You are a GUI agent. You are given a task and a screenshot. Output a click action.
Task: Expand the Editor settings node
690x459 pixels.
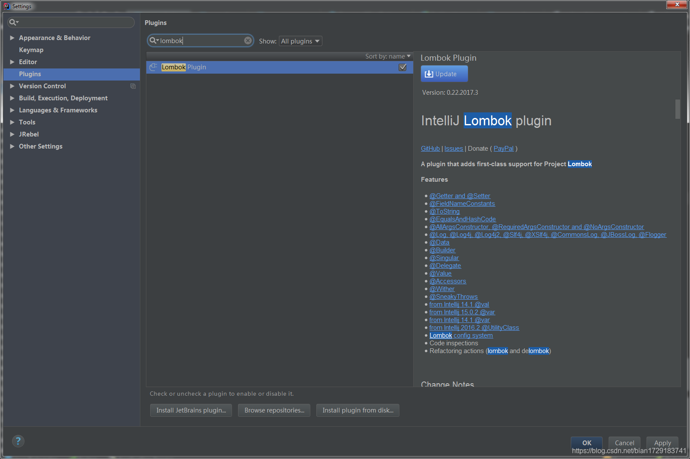12,62
